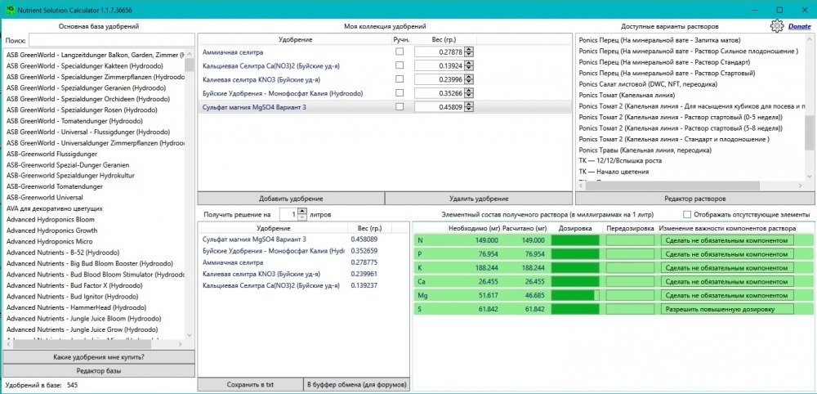
Task: Decrease weight of Аммиачная селитра using spinner
Action: point(469,55)
